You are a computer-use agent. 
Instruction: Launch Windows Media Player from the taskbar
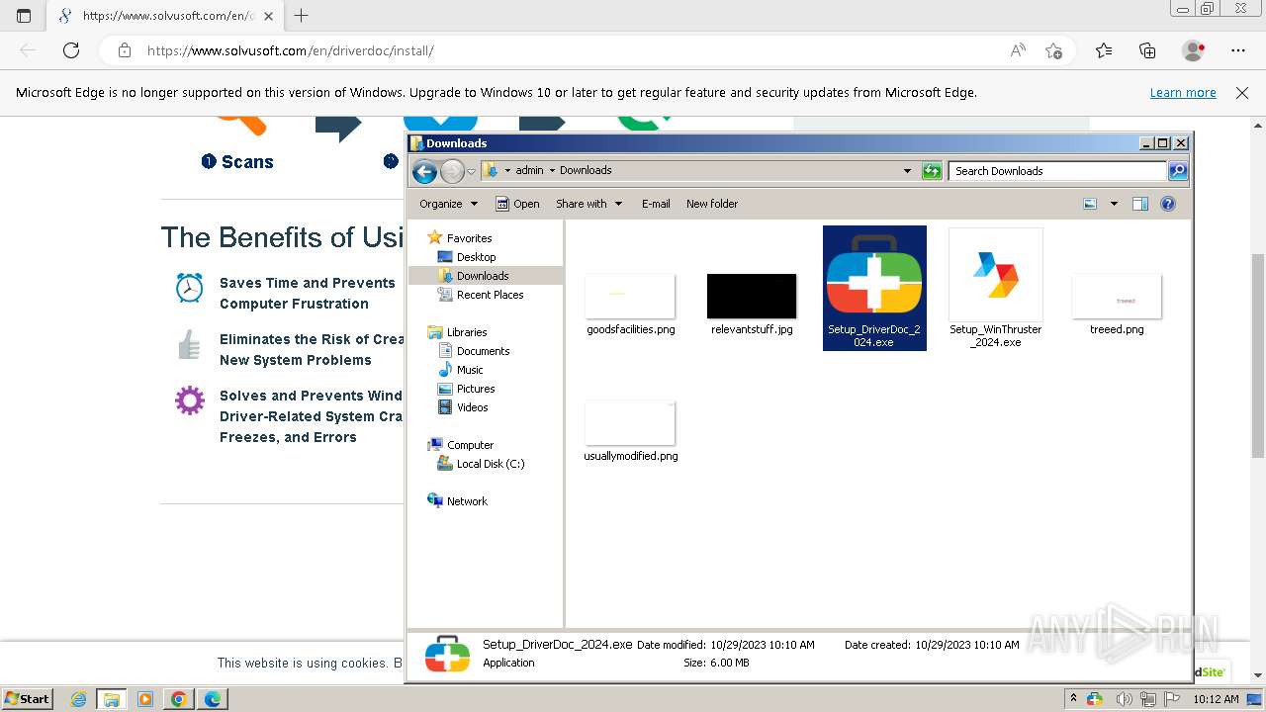[x=145, y=699]
